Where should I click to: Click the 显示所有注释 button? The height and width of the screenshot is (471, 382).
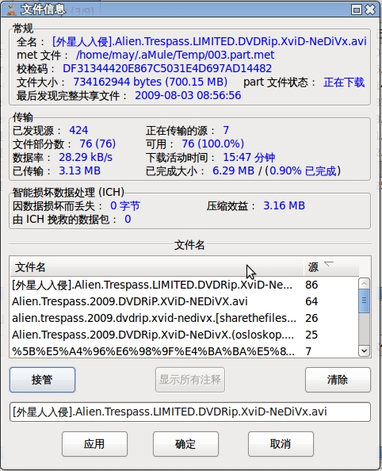190,380
